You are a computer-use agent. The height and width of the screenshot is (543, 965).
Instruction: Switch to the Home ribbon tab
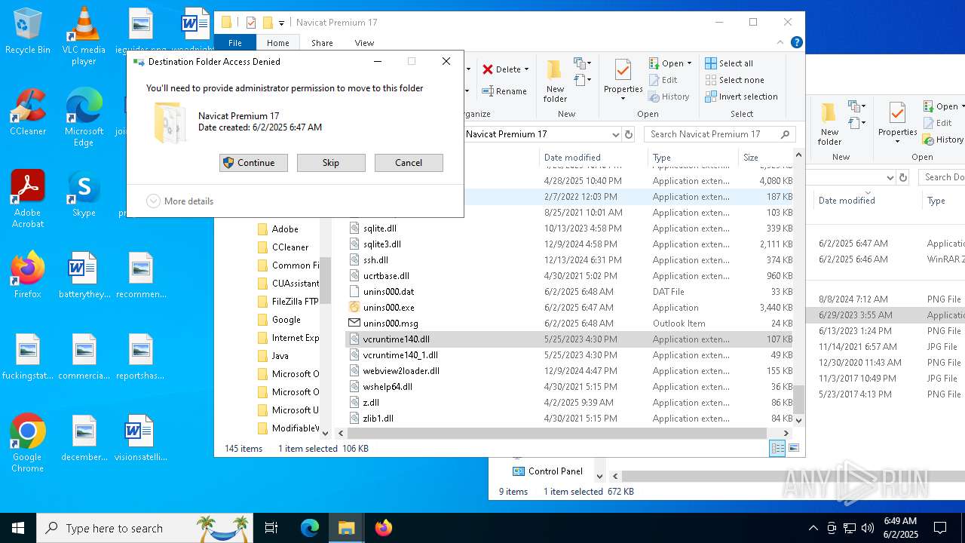[x=278, y=43]
